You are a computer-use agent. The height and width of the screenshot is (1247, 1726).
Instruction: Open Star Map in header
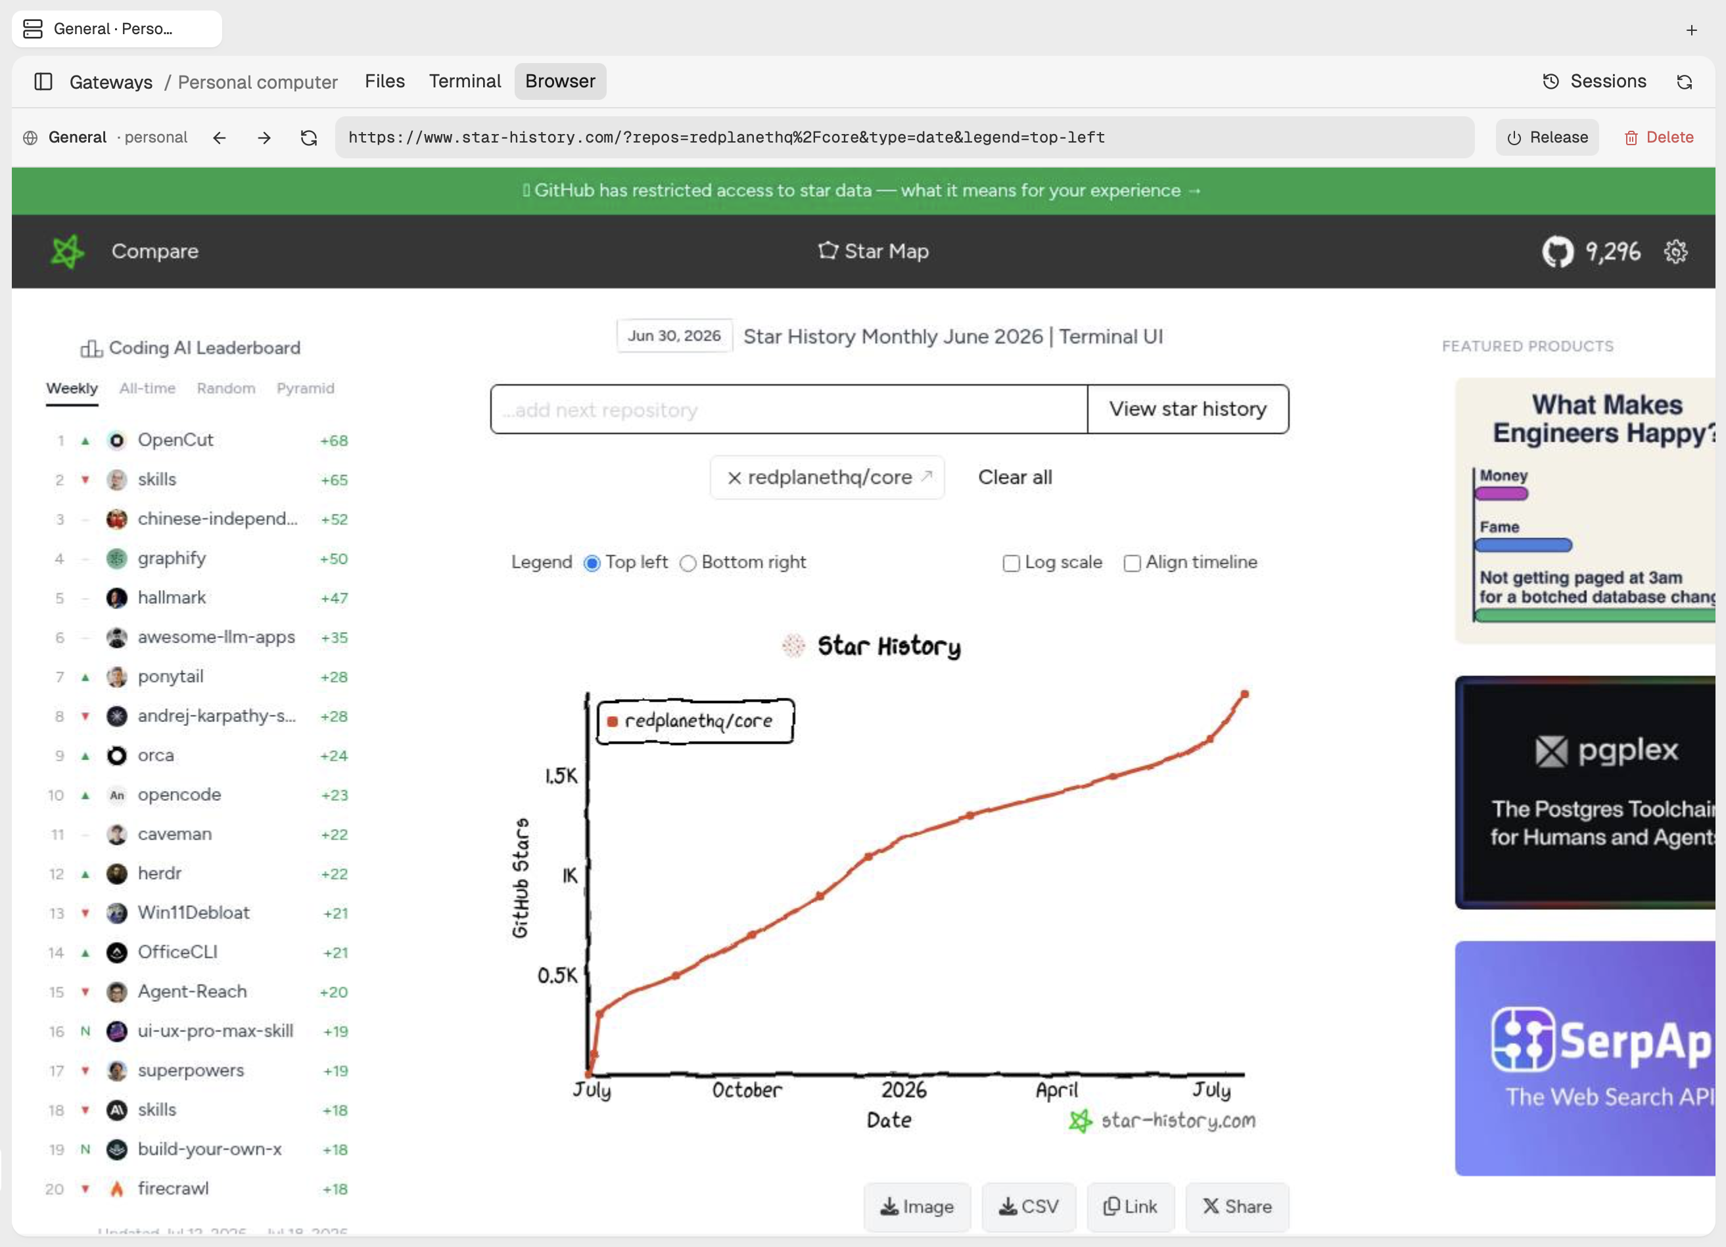click(x=873, y=251)
